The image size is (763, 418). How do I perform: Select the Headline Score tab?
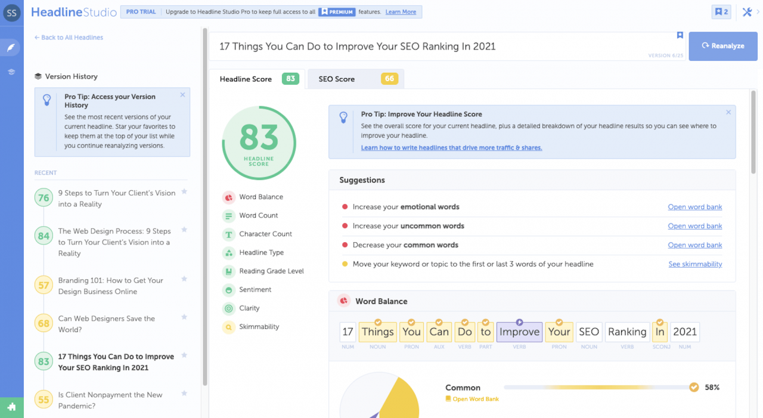256,78
